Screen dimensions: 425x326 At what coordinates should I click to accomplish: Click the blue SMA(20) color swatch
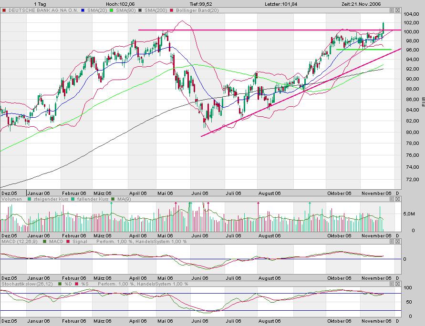[82, 10]
